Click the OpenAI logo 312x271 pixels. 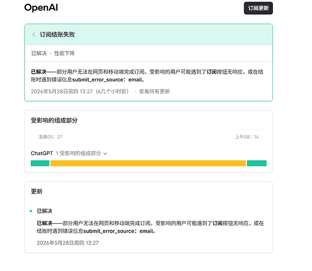[41, 8]
